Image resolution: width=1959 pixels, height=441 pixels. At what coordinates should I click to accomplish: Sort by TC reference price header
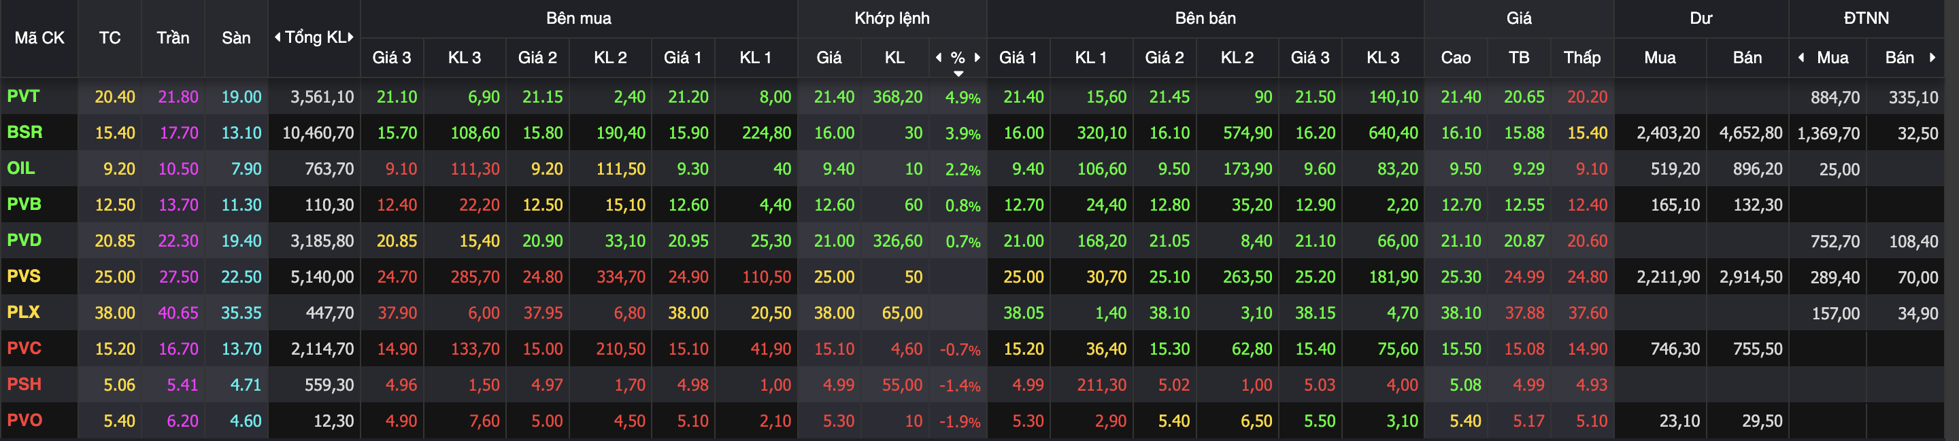click(x=110, y=38)
